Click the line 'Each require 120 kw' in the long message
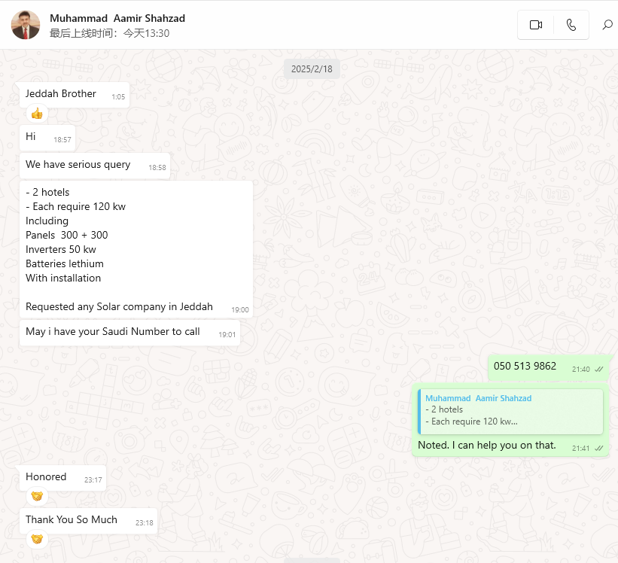This screenshot has height=563, width=618. (x=76, y=206)
